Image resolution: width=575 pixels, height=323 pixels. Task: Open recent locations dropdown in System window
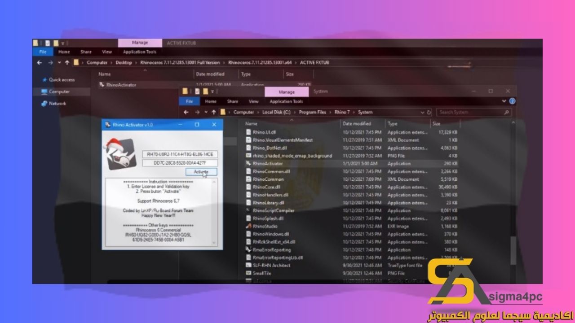pyautogui.click(x=206, y=112)
